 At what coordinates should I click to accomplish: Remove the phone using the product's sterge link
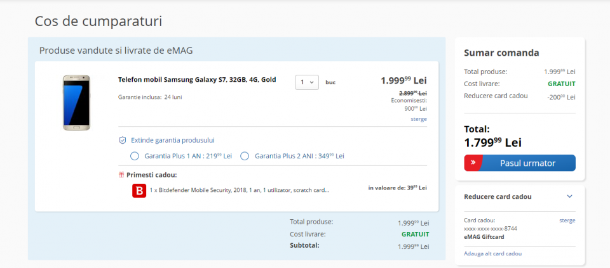pyautogui.click(x=418, y=119)
